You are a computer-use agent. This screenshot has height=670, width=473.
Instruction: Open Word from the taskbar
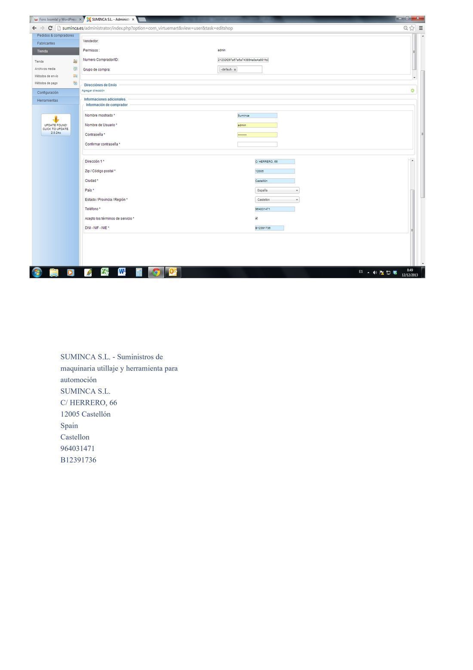122,272
